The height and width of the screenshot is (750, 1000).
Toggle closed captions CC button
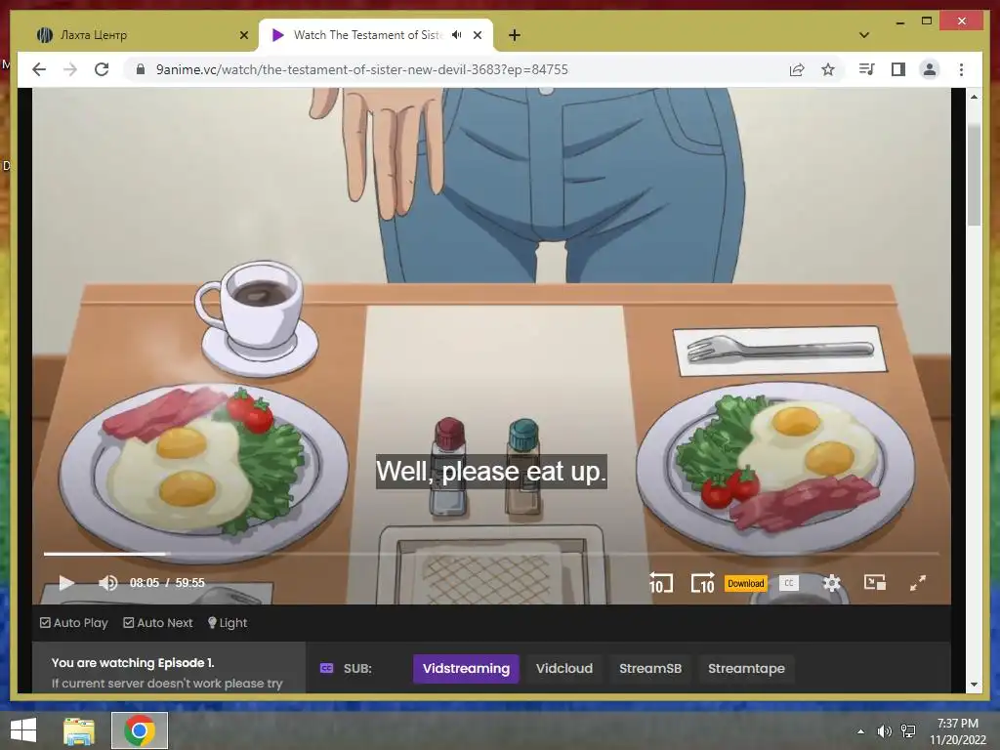click(789, 583)
